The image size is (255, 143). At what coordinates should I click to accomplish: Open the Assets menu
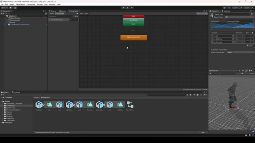point(12,4)
